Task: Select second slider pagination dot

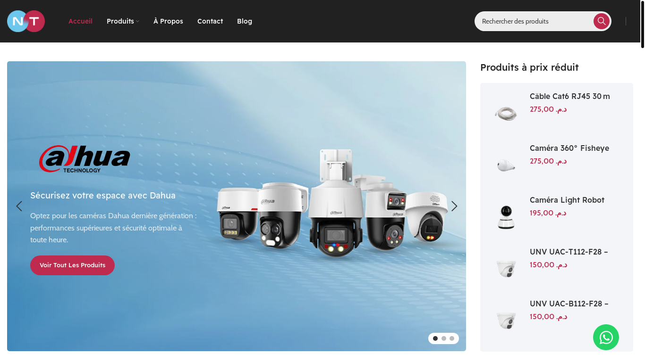Action: [444, 338]
